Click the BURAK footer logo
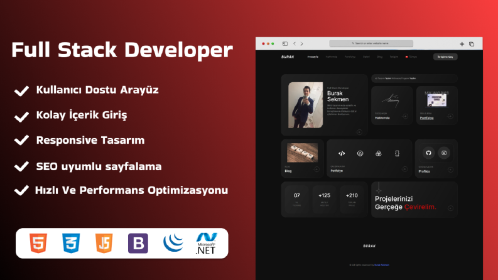The height and width of the screenshot is (280, 498). click(369, 246)
